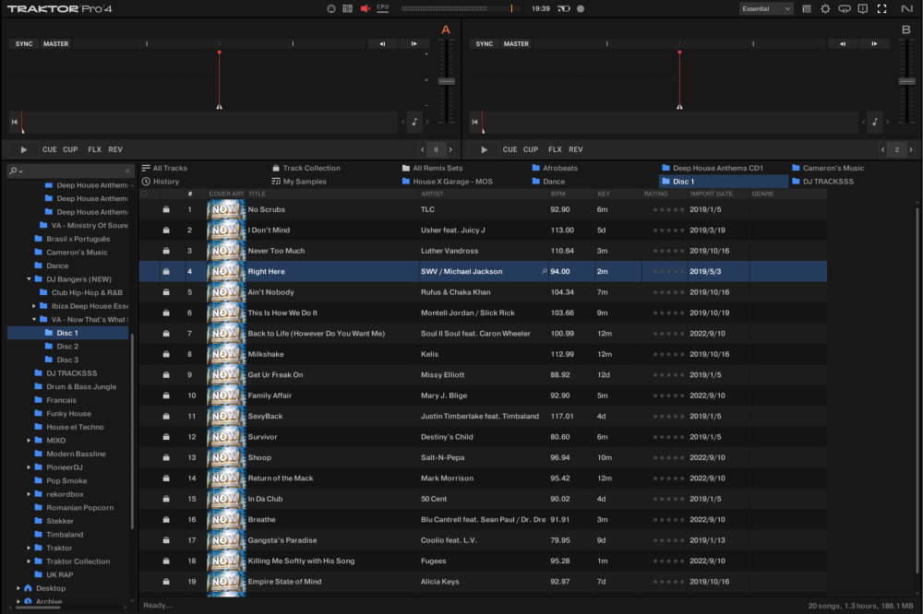Start playback on Deck B
The width and height of the screenshot is (923, 614).
tap(484, 149)
